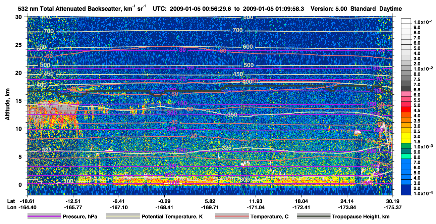The height and width of the screenshot is (224, 436).
Task: Click the 'Version: 5.00' text
Action: coord(329,8)
